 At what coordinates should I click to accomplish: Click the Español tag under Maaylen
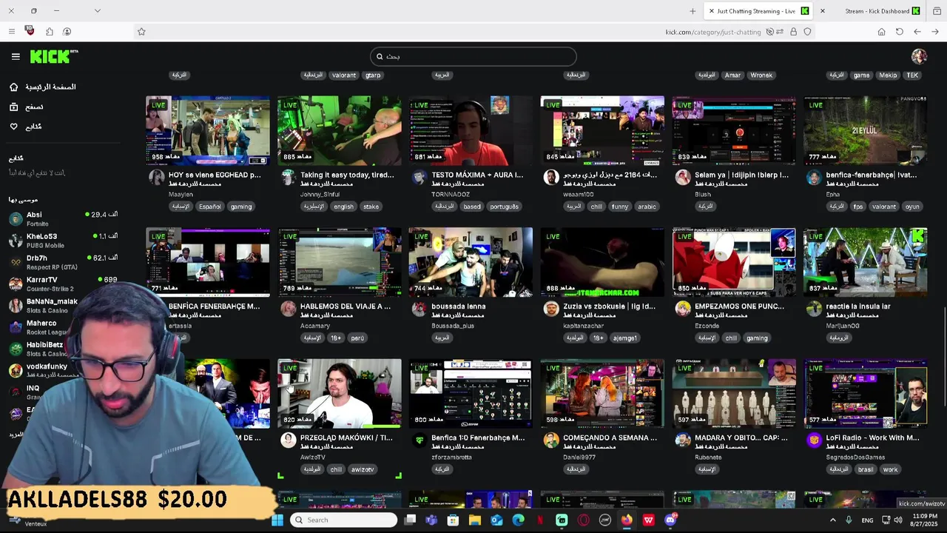coord(209,207)
